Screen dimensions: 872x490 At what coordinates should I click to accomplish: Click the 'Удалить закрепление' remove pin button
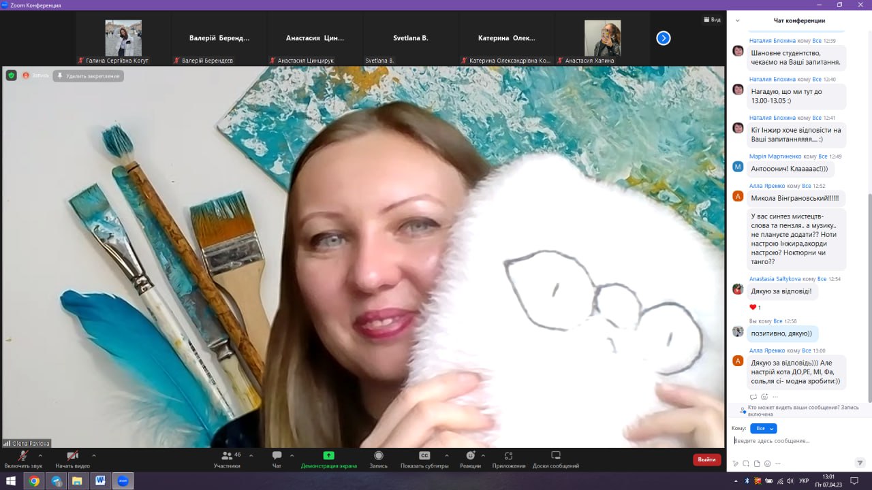89,76
